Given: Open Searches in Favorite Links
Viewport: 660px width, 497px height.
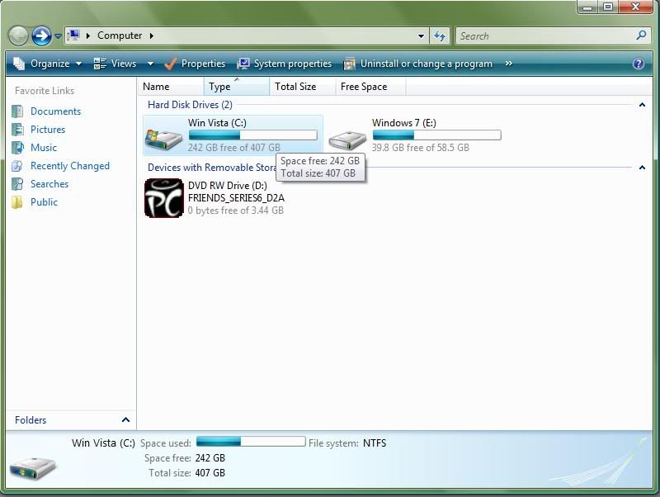Looking at the screenshot, I should (x=49, y=184).
